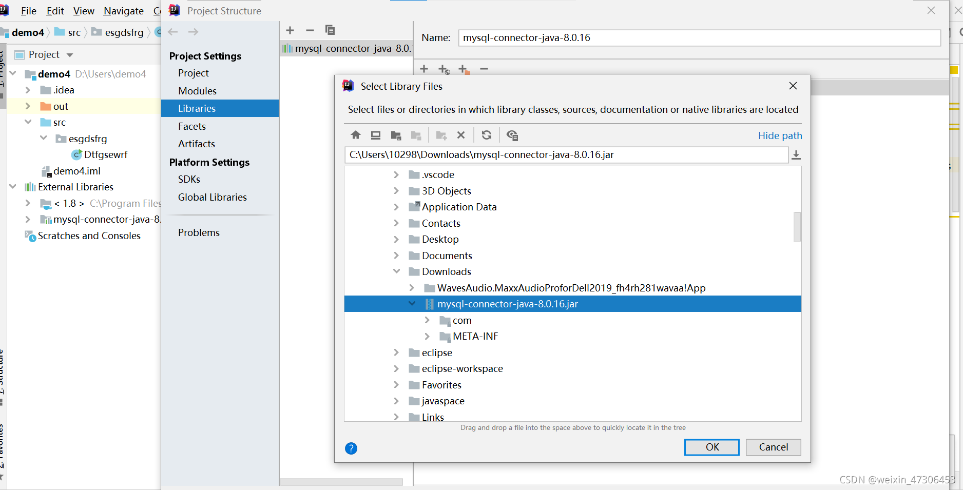
Task: Open SDKs platform settings
Action: point(189,179)
